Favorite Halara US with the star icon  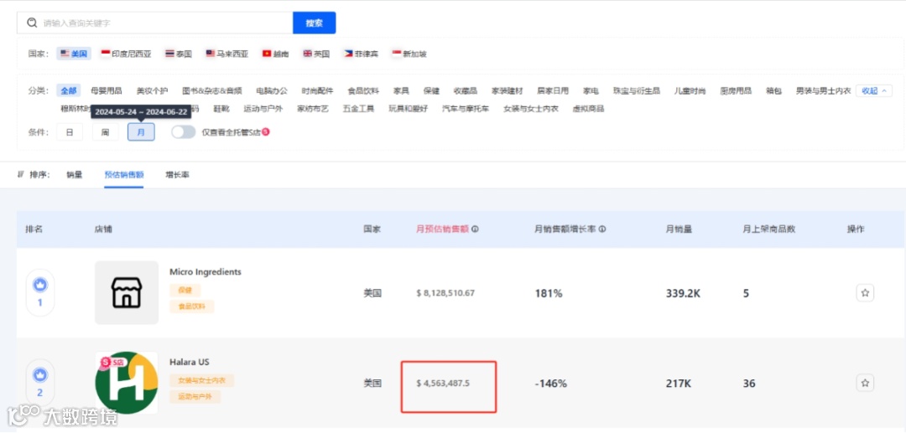865,383
